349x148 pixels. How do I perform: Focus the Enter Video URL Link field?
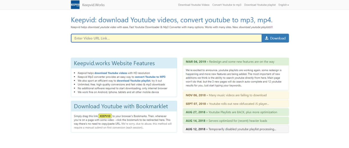166,38
